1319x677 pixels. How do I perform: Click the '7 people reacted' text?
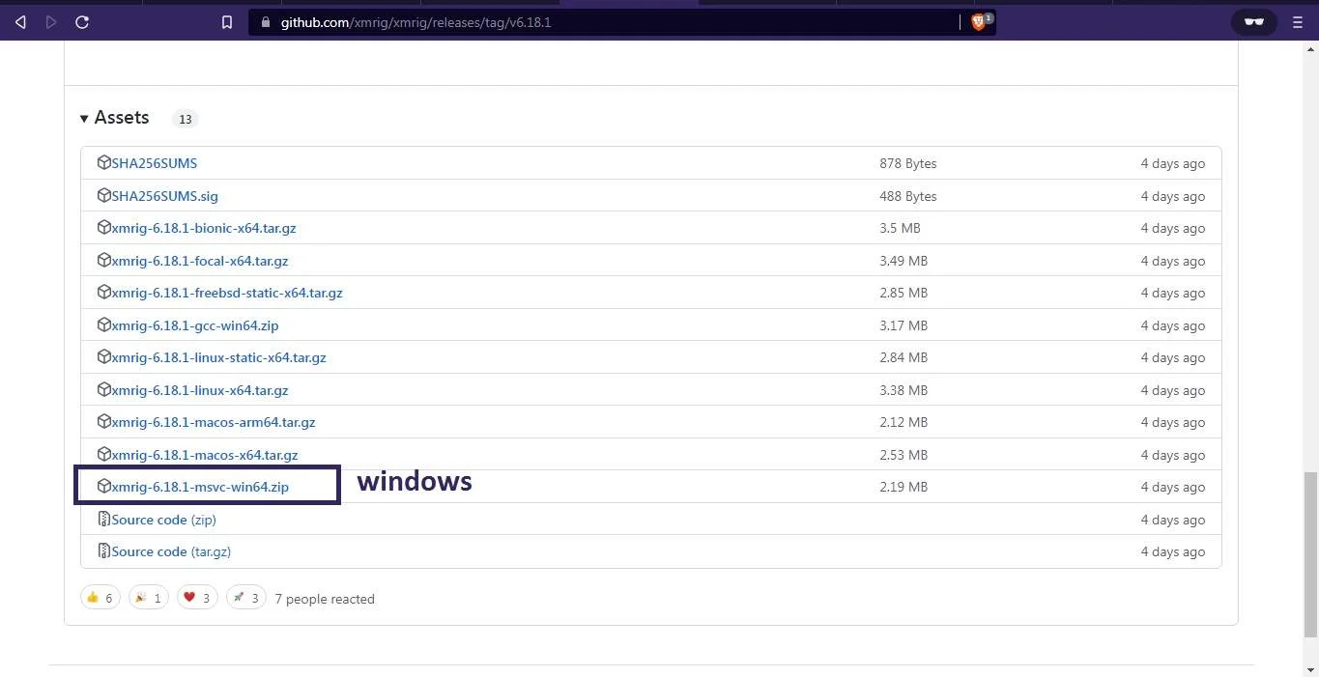click(325, 599)
